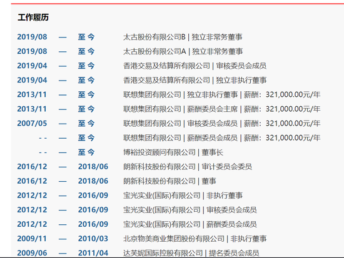Click end date 2011/04 of 达芙妮 row
Screen dimensions: 344x258
(x=93, y=253)
